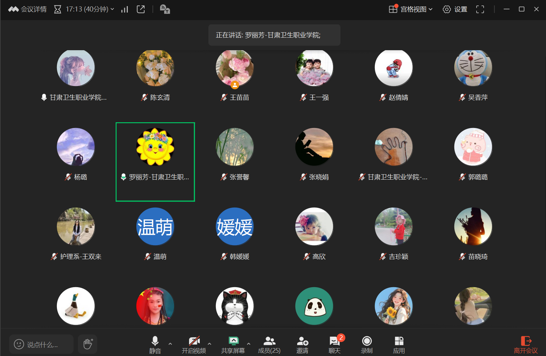Click the pop-out share window icon

click(x=141, y=9)
